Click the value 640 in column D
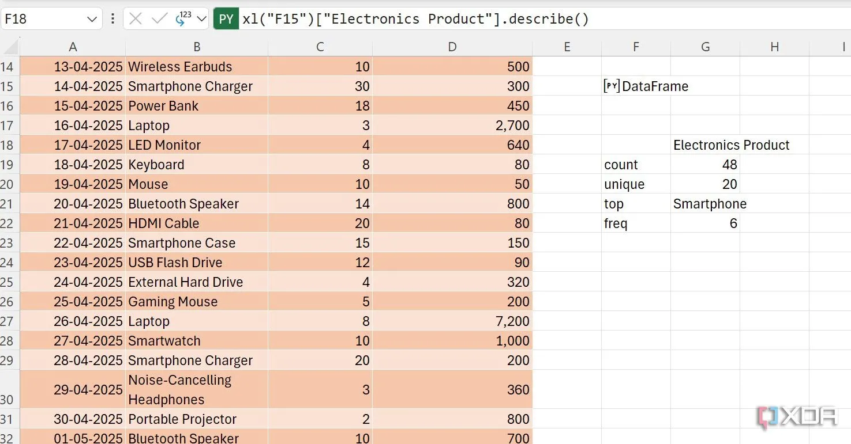The image size is (851, 444). tap(452, 145)
